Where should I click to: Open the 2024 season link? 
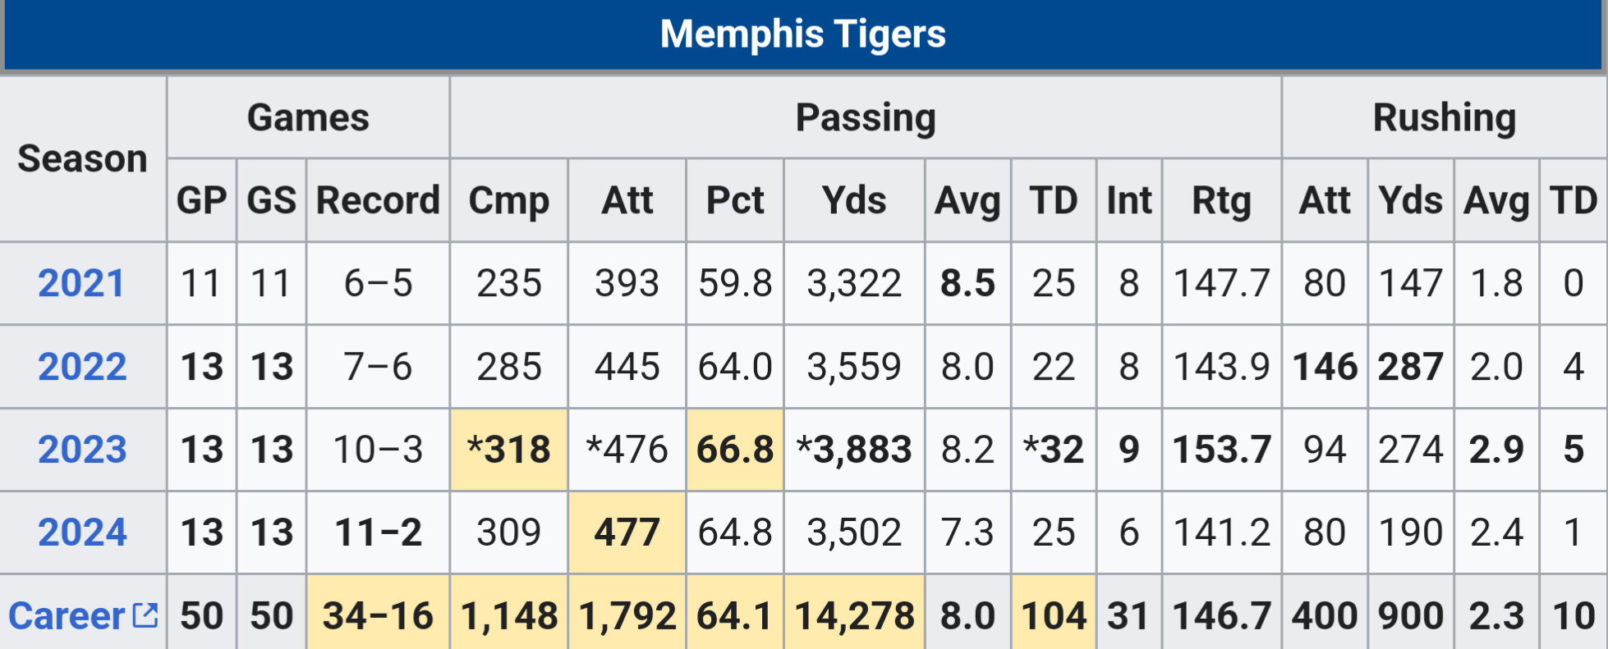(82, 532)
